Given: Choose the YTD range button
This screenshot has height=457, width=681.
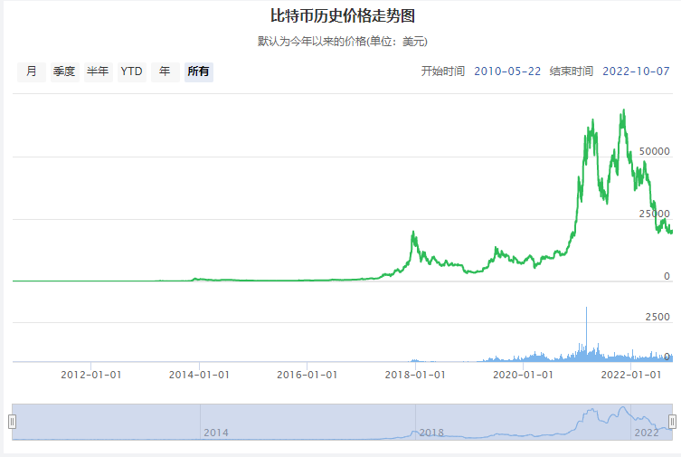Looking at the screenshot, I should click(x=132, y=71).
